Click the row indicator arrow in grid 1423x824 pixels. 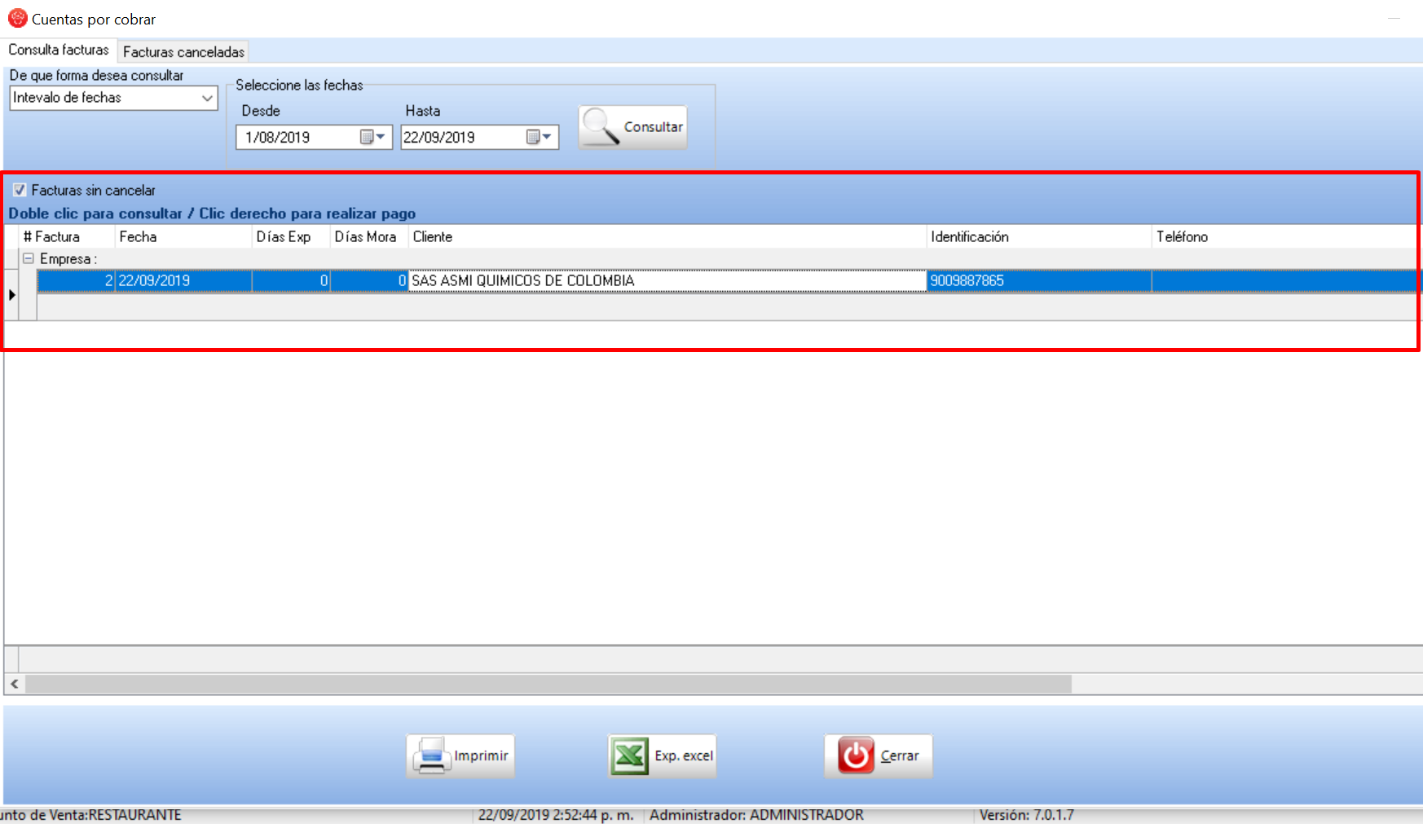pos(12,294)
